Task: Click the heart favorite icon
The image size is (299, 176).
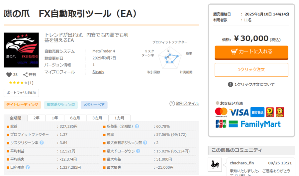Action: [x=9, y=75]
